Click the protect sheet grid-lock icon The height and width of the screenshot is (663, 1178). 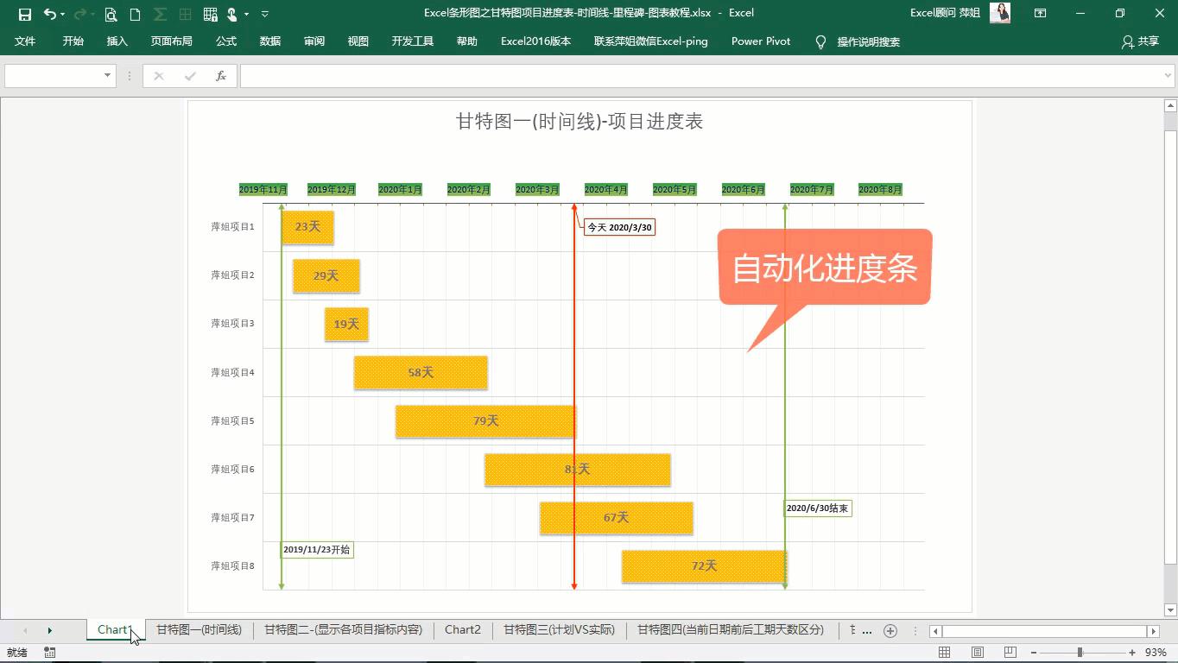pyautogui.click(x=210, y=14)
